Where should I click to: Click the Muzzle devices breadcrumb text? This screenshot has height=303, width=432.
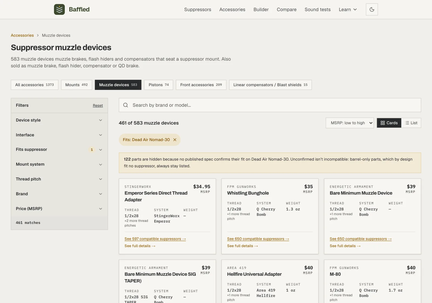click(56, 35)
